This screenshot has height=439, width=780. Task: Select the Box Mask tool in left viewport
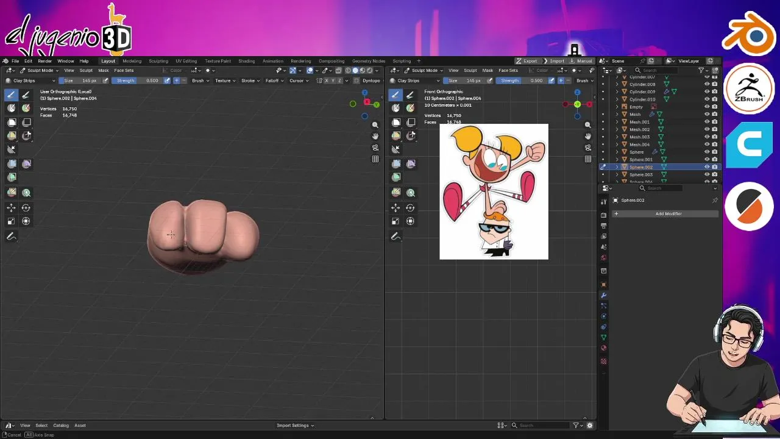(12, 122)
